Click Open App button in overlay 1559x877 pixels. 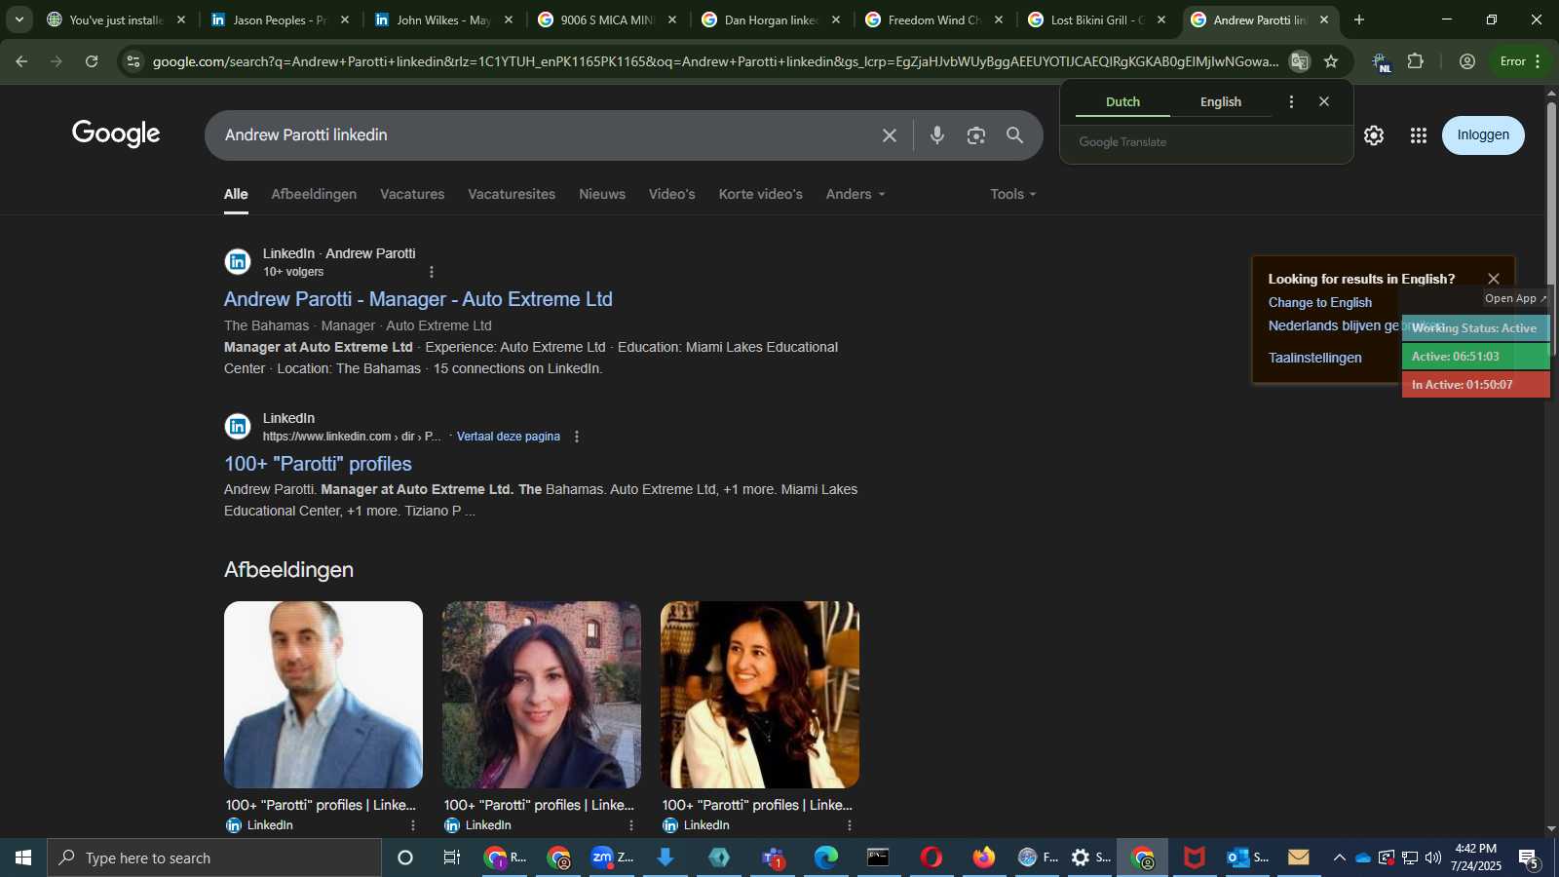[x=1515, y=298]
